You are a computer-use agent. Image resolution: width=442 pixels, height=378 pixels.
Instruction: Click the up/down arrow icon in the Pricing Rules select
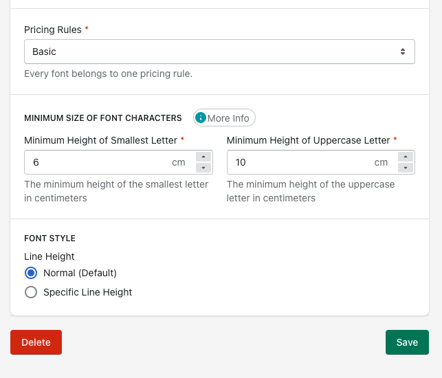click(403, 52)
